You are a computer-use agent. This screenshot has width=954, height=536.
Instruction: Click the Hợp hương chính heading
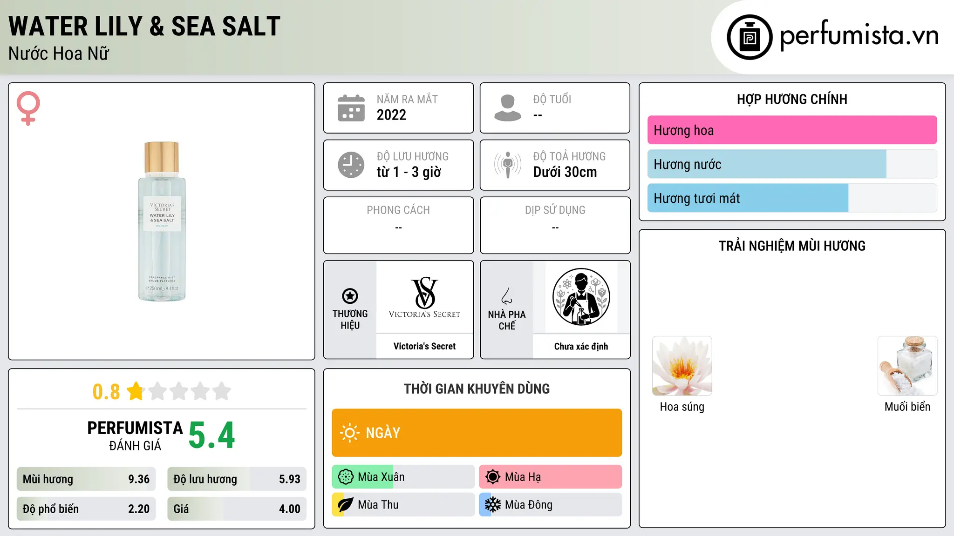(x=792, y=100)
